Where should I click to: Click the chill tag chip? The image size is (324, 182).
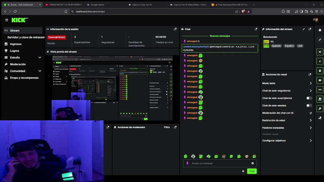tap(300, 46)
